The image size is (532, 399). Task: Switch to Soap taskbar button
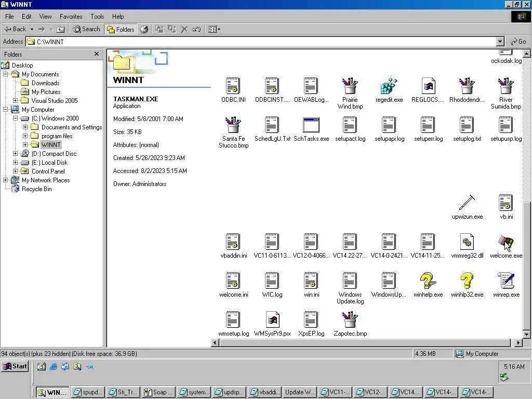[x=158, y=392]
